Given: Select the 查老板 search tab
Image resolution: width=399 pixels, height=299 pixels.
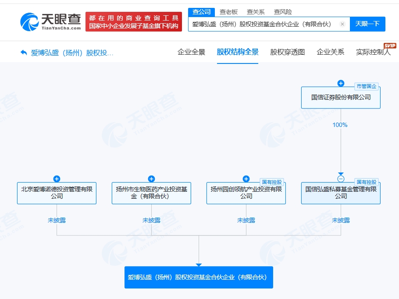Looking at the screenshot, I should click(228, 12).
